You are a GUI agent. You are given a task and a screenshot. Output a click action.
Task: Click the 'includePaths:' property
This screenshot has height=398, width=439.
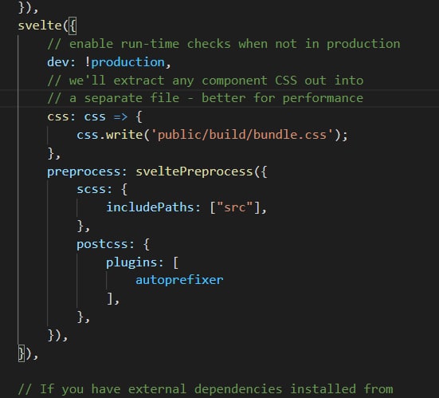pos(154,207)
